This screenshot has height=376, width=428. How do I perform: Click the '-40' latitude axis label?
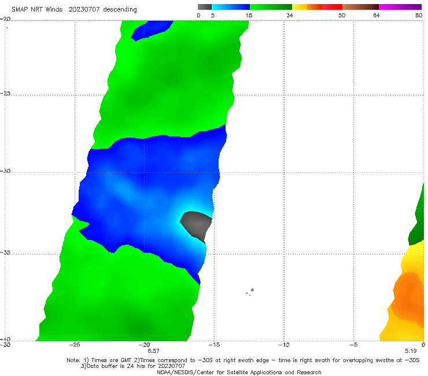(5, 339)
